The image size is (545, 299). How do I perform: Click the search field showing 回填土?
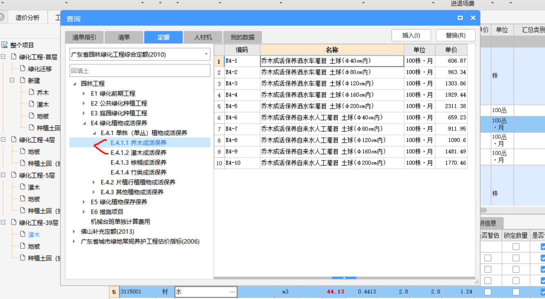pos(140,71)
